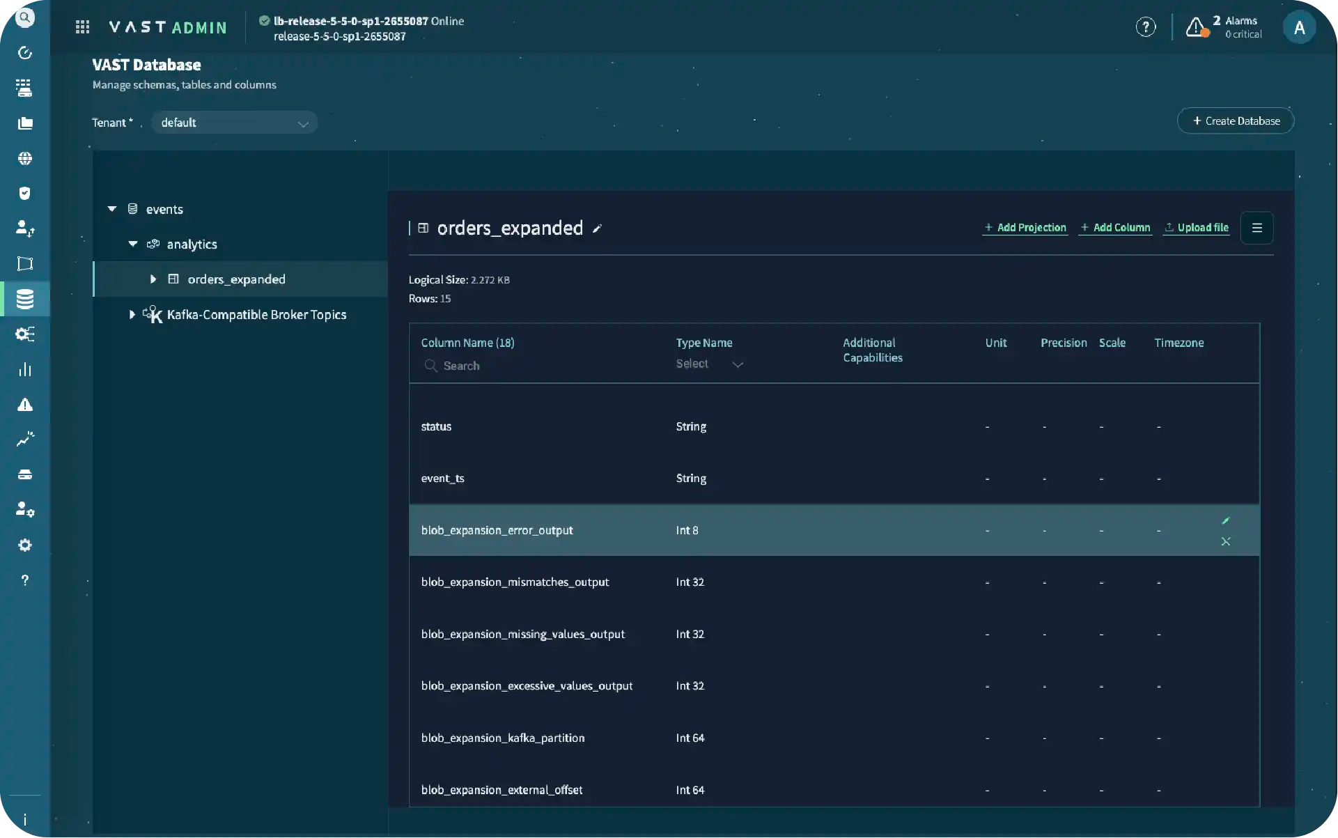Screen dimensions: 1338x838
Task: Click the Create Database button
Action: click(1236, 121)
